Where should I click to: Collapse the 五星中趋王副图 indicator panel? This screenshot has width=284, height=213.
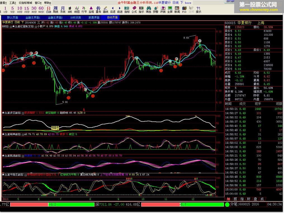25,175
